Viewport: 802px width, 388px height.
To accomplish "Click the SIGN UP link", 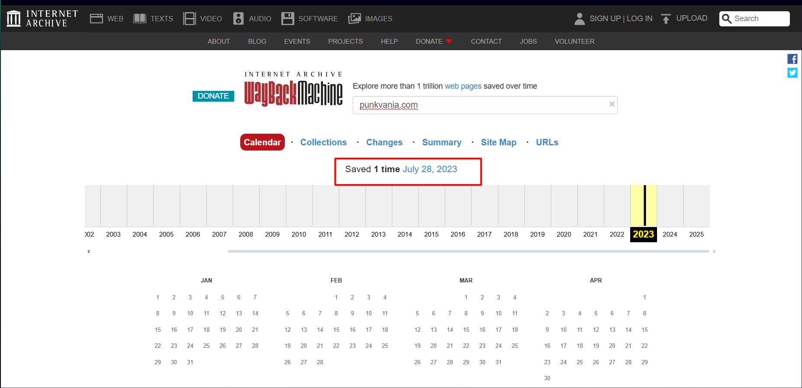I will coord(605,19).
